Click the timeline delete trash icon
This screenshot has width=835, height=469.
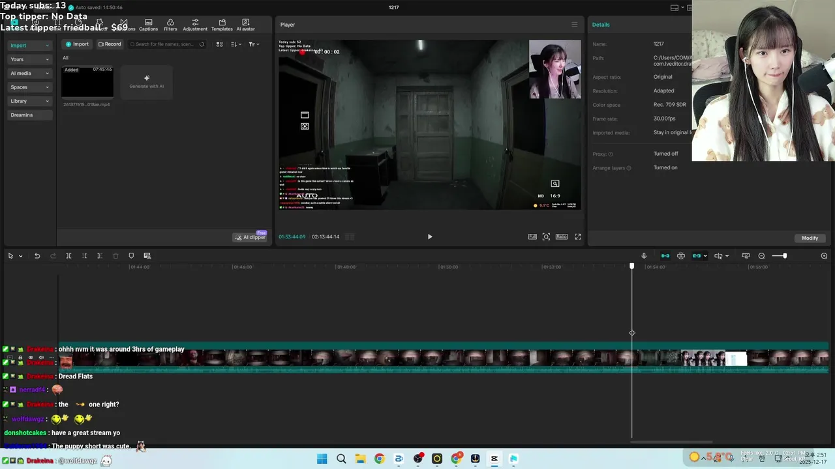coord(115,256)
